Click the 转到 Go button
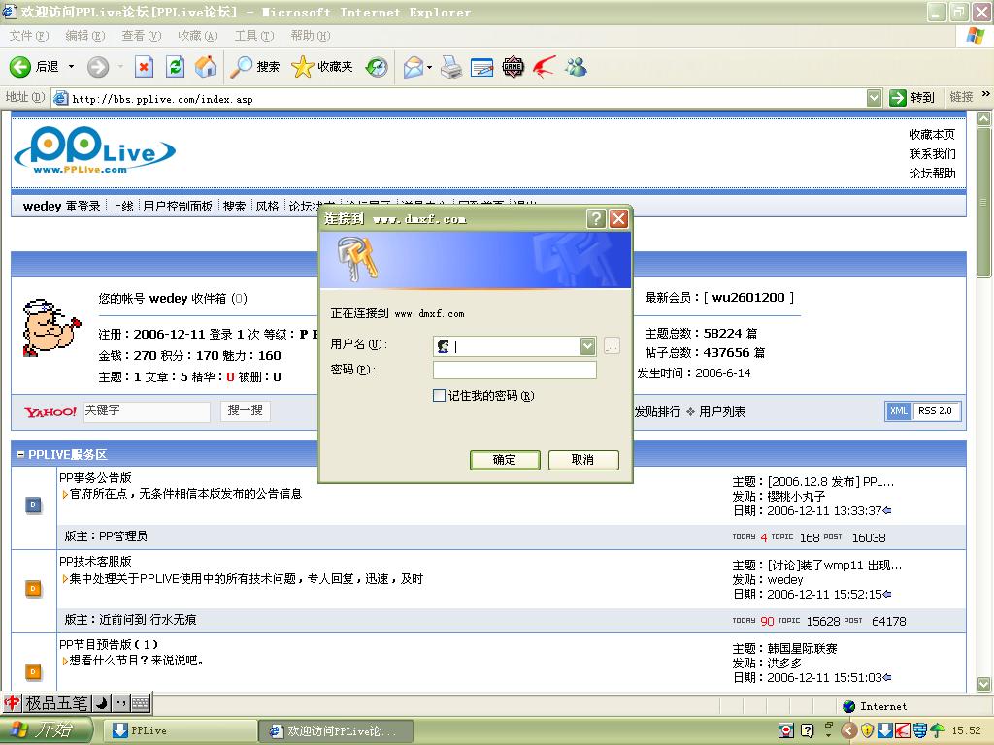The image size is (994, 745). (912, 98)
